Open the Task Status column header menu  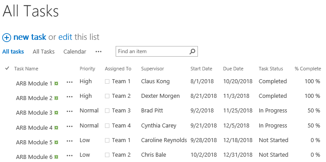click(271, 69)
